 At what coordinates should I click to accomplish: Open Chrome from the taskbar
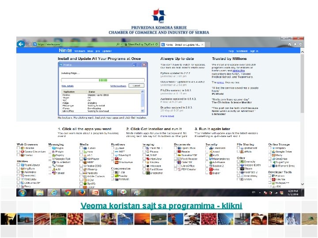point(68,193)
